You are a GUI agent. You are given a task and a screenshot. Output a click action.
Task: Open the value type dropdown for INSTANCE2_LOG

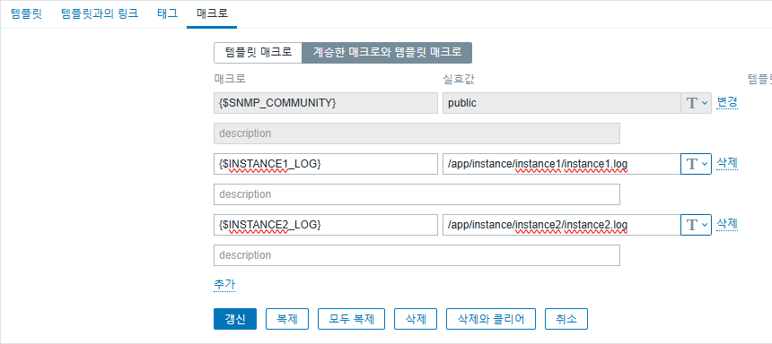[x=697, y=225]
